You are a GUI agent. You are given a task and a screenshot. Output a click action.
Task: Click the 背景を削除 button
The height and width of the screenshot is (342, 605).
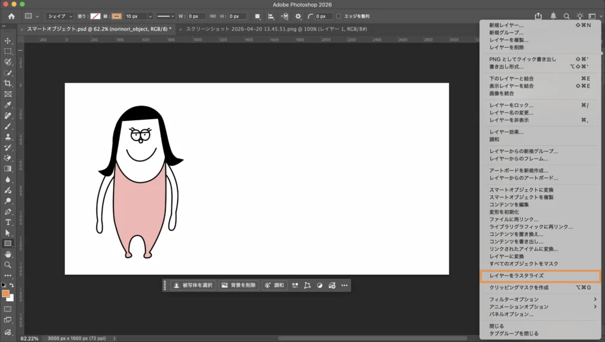(x=239, y=285)
